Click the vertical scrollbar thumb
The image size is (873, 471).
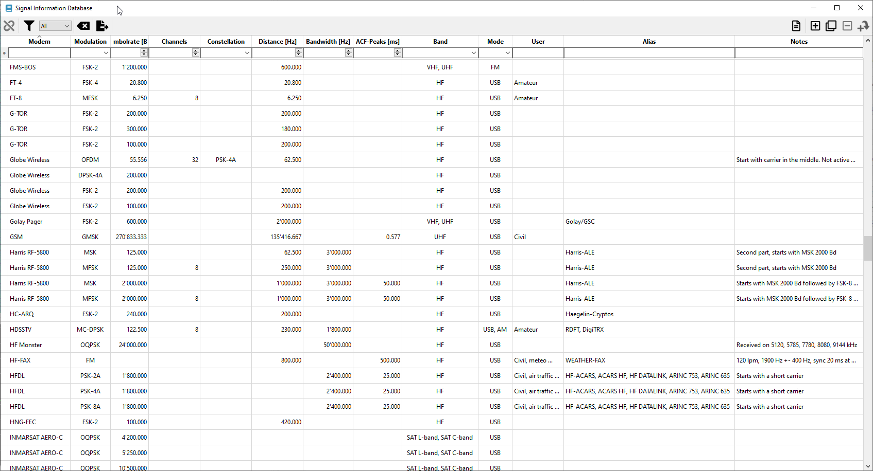(868, 248)
